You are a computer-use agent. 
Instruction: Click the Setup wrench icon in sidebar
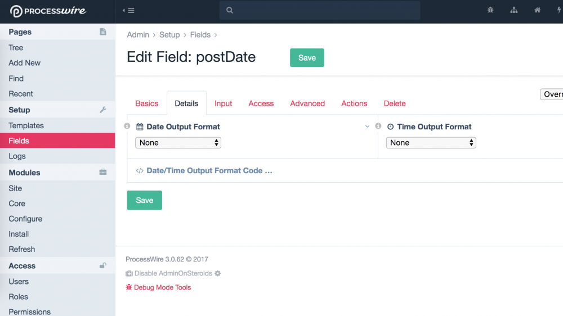point(103,110)
